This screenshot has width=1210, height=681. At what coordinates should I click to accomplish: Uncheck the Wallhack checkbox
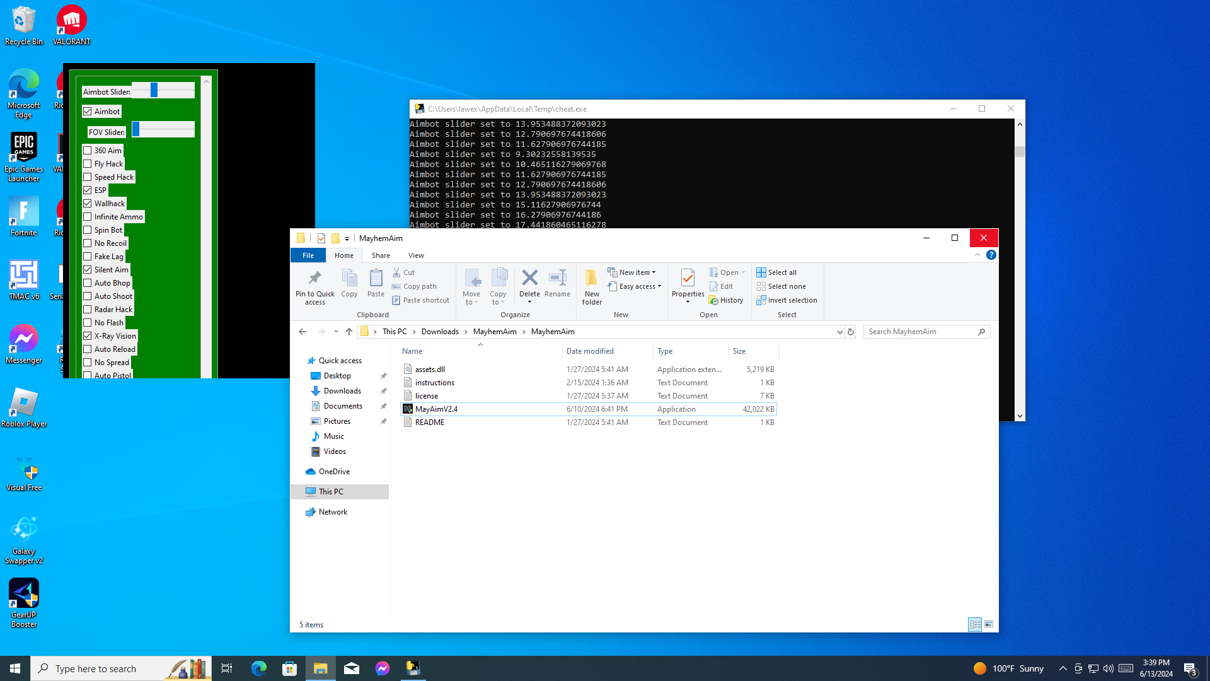click(x=88, y=204)
